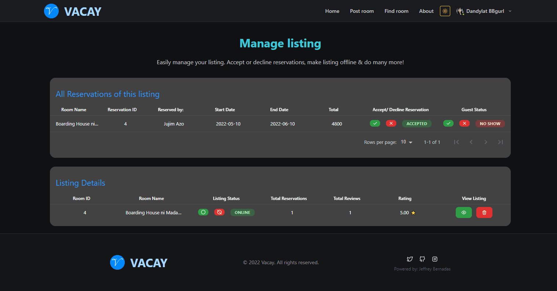Open the Twitter icon in footer

click(x=410, y=259)
